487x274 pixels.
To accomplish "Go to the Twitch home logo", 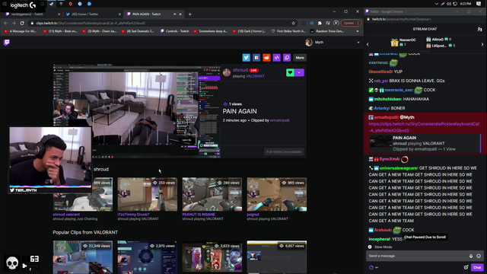I will coord(7,43).
